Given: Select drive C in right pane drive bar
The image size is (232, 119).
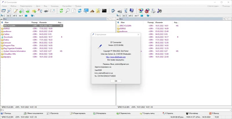Looking at the screenshot, I should click(x=119, y=16).
